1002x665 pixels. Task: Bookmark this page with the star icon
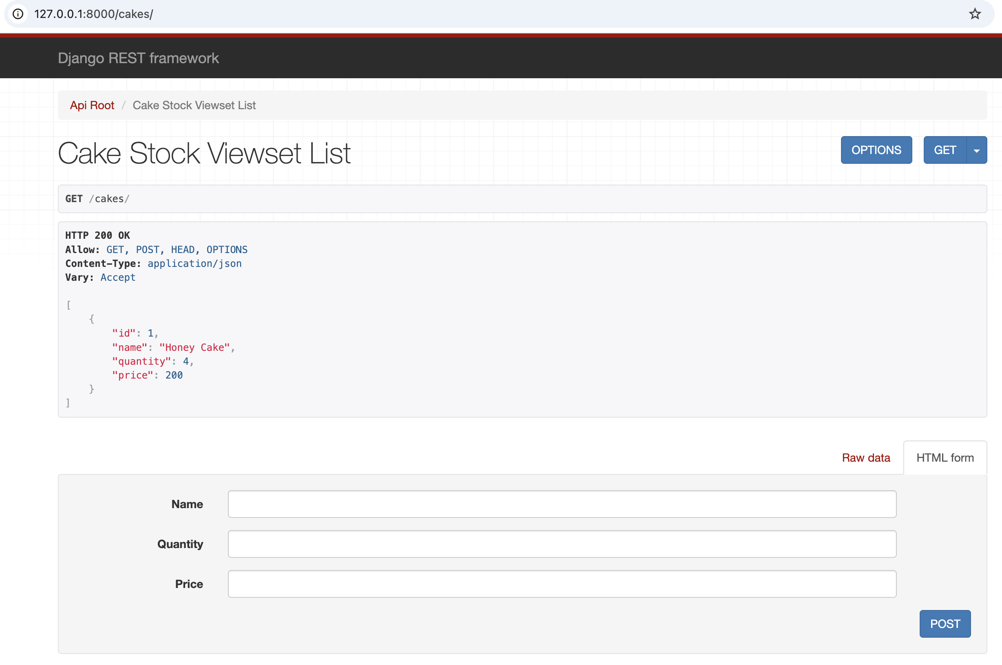click(975, 14)
